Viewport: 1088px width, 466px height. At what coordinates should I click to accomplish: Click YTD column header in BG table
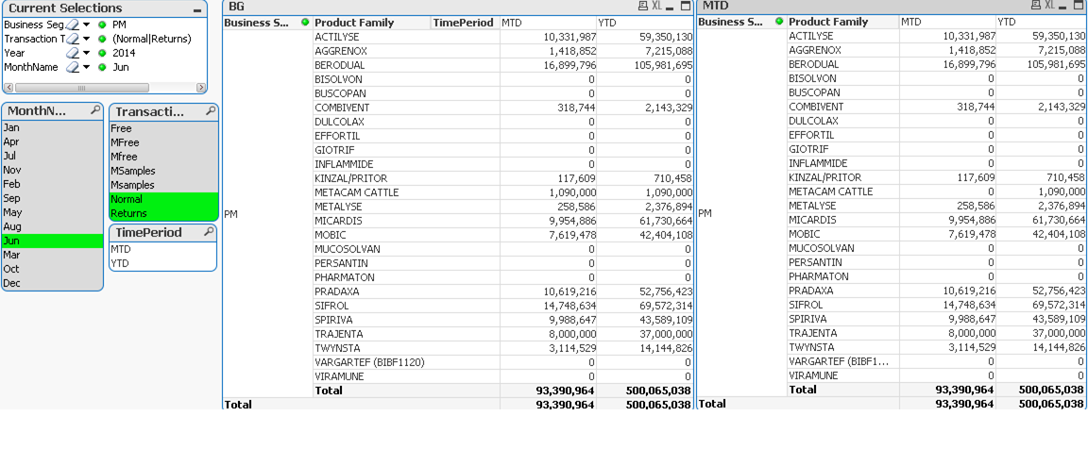[645, 23]
